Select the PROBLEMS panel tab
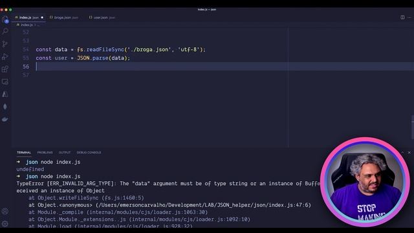 coord(45,153)
